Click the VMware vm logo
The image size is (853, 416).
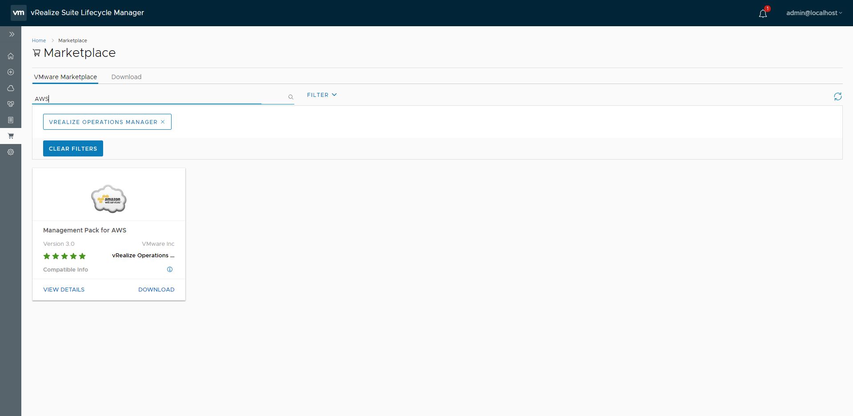19,13
